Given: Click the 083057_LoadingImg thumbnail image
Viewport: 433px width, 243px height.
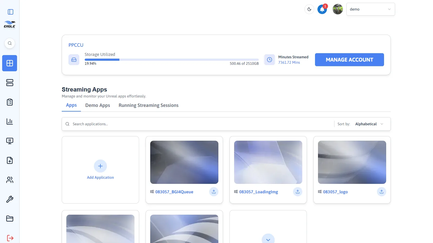Looking at the screenshot, I should [268, 162].
